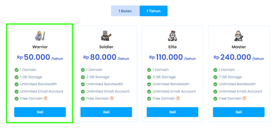Select the 1 Tahun billing tab

click(x=153, y=11)
